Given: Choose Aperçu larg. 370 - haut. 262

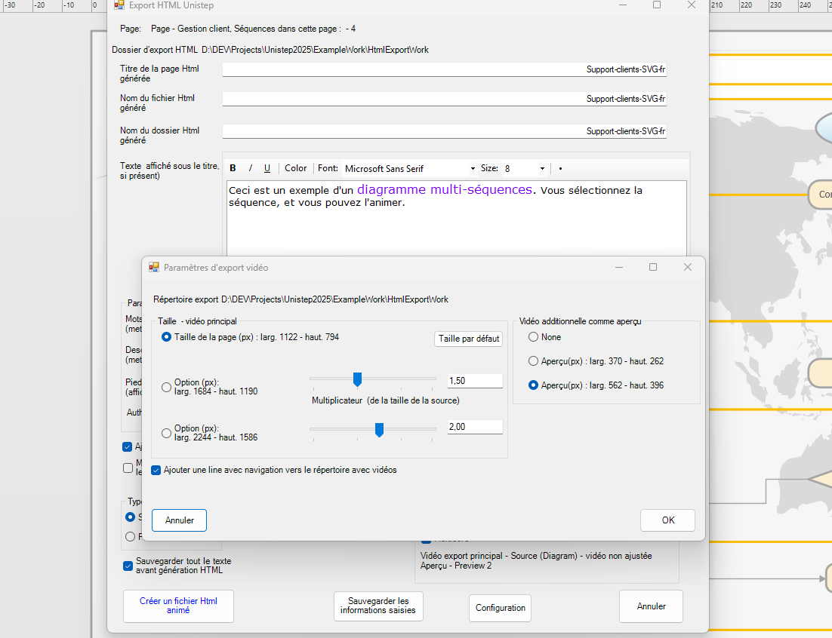Looking at the screenshot, I should [534, 361].
